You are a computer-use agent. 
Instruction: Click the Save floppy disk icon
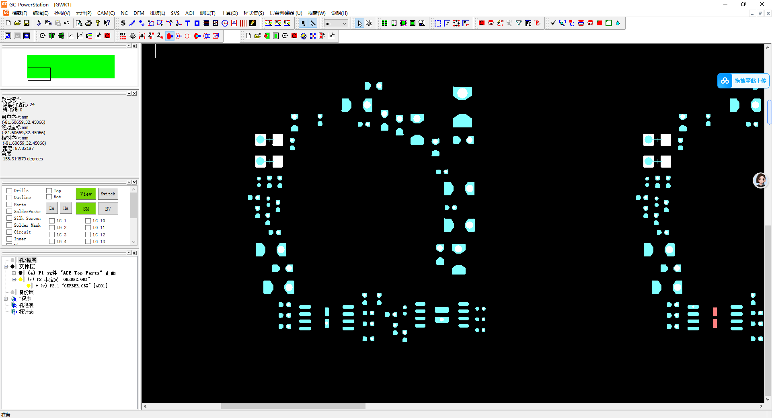27,23
